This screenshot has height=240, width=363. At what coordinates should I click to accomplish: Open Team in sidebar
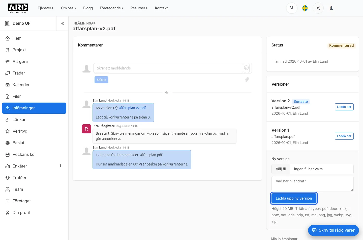click(x=34, y=189)
